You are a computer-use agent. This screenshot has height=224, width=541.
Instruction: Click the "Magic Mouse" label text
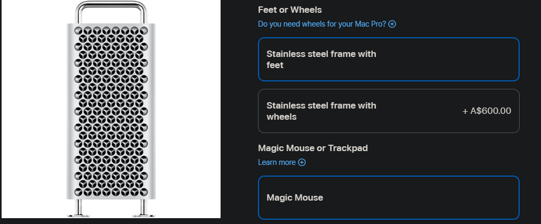[295, 197]
